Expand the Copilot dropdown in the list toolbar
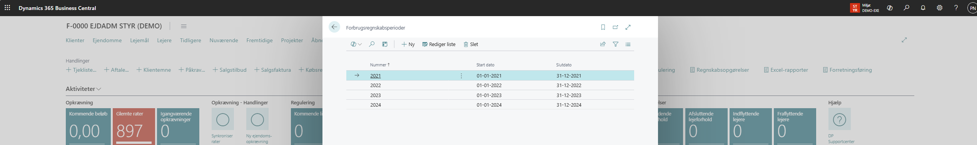Screen dimensions: 977x145 point(356,44)
